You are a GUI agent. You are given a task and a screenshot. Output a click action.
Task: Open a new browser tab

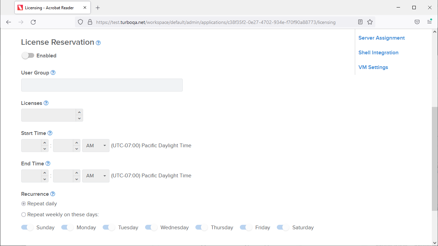point(98,8)
